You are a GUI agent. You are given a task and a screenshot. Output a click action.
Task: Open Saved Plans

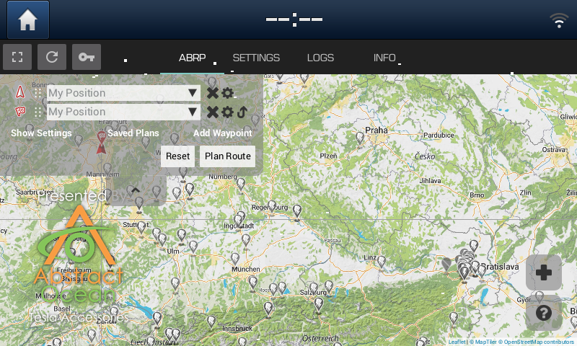133,133
